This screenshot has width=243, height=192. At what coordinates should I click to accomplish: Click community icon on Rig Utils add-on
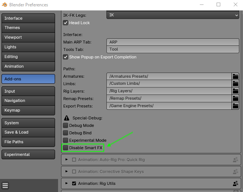coord(236,184)
